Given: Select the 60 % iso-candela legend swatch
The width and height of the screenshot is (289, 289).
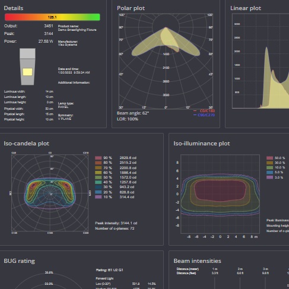Looking at the screenshot, I should tap(99, 173).
